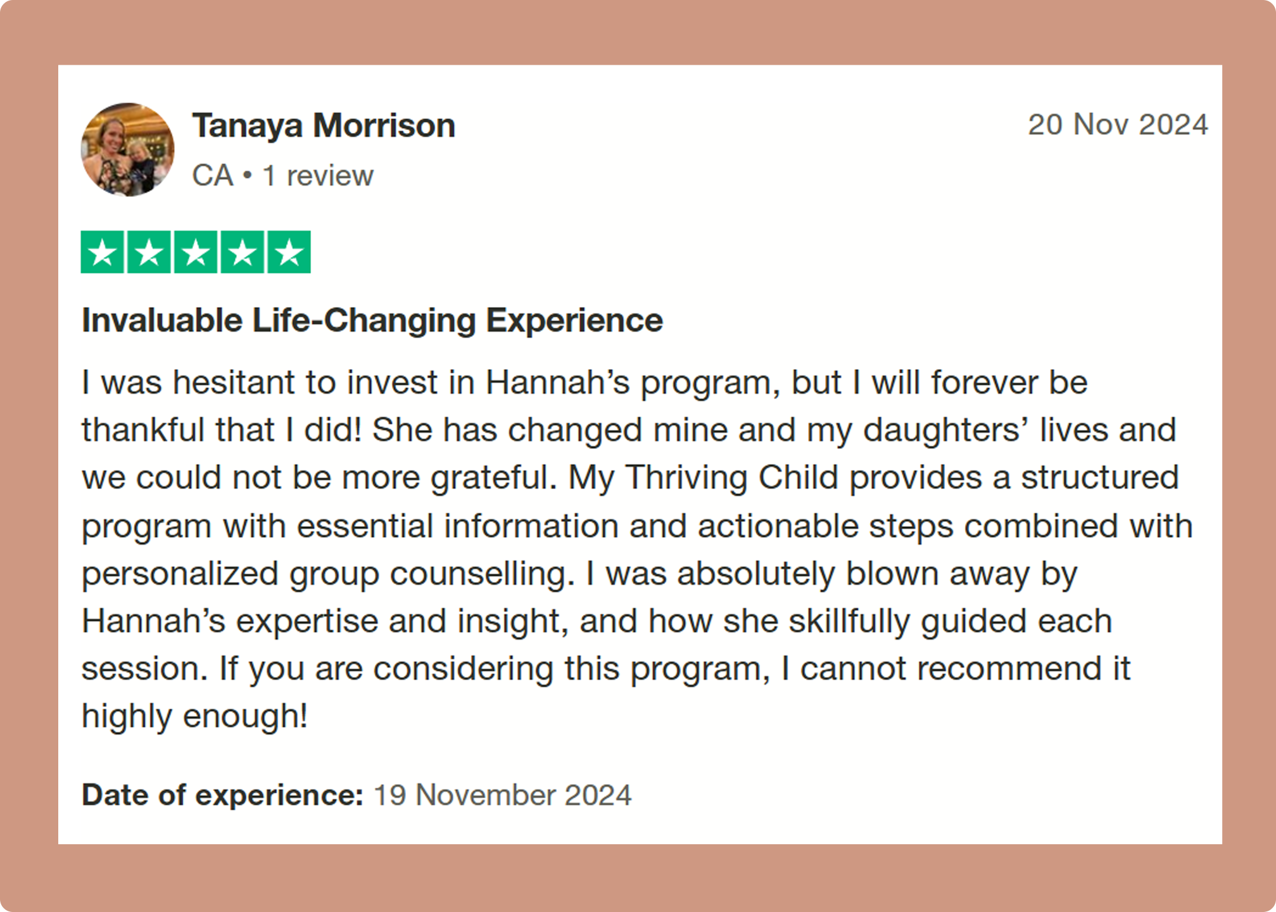1276x912 pixels.
Task: Click the 20 Nov 2024 review date
Action: tap(1118, 124)
